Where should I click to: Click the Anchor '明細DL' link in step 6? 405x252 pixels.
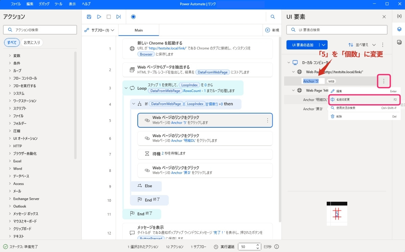[x=184, y=140]
